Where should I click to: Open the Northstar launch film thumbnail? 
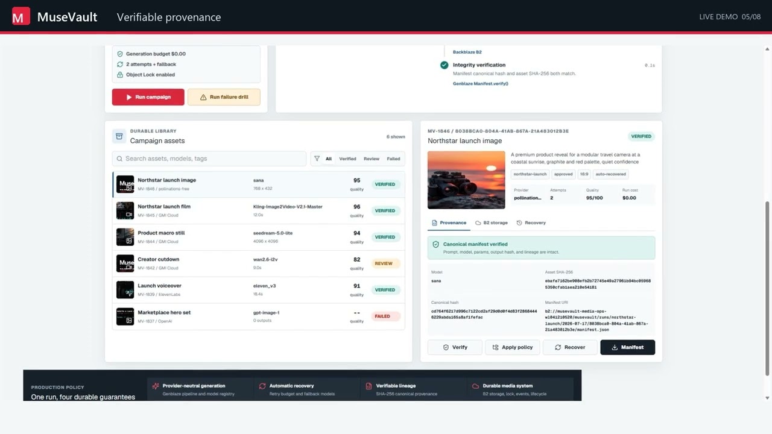(x=125, y=210)
